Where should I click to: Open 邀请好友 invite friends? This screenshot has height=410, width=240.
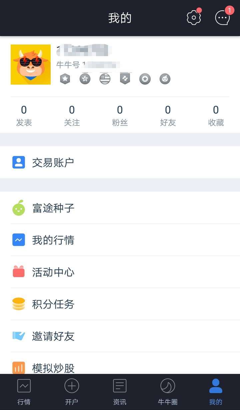pyautogui.click(x=120, y=336)
